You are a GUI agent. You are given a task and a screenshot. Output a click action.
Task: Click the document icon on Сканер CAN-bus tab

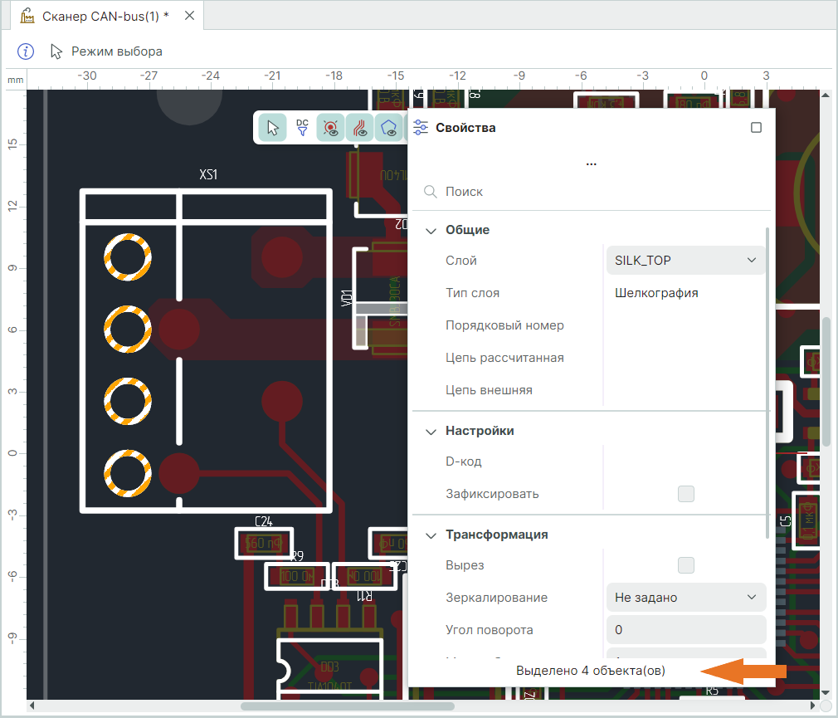tap(27, 16)
